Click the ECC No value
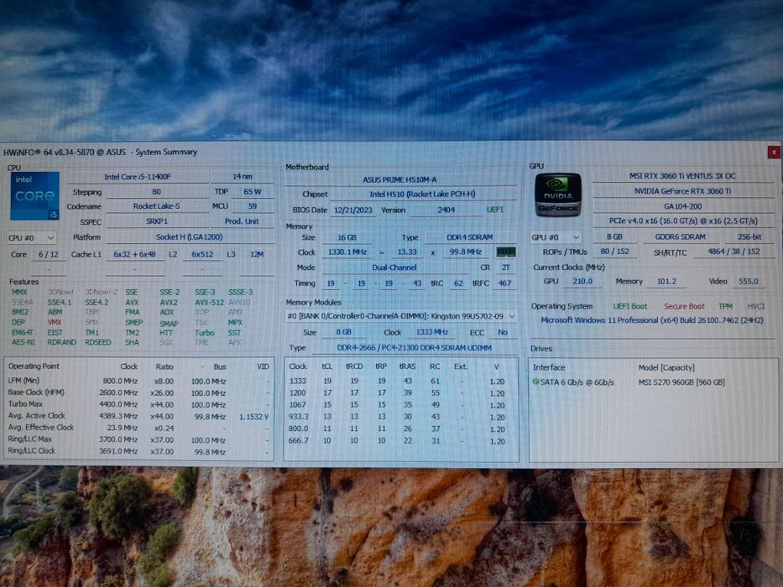The width and height of the screenshot is (783, 587). tap(503, 332)
